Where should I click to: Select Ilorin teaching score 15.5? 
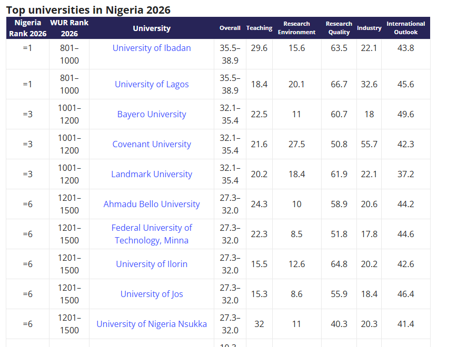click(259, 264)
